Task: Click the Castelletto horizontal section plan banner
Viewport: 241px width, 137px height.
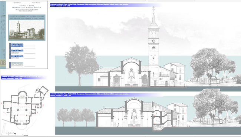Action: (x=24, y=77)
